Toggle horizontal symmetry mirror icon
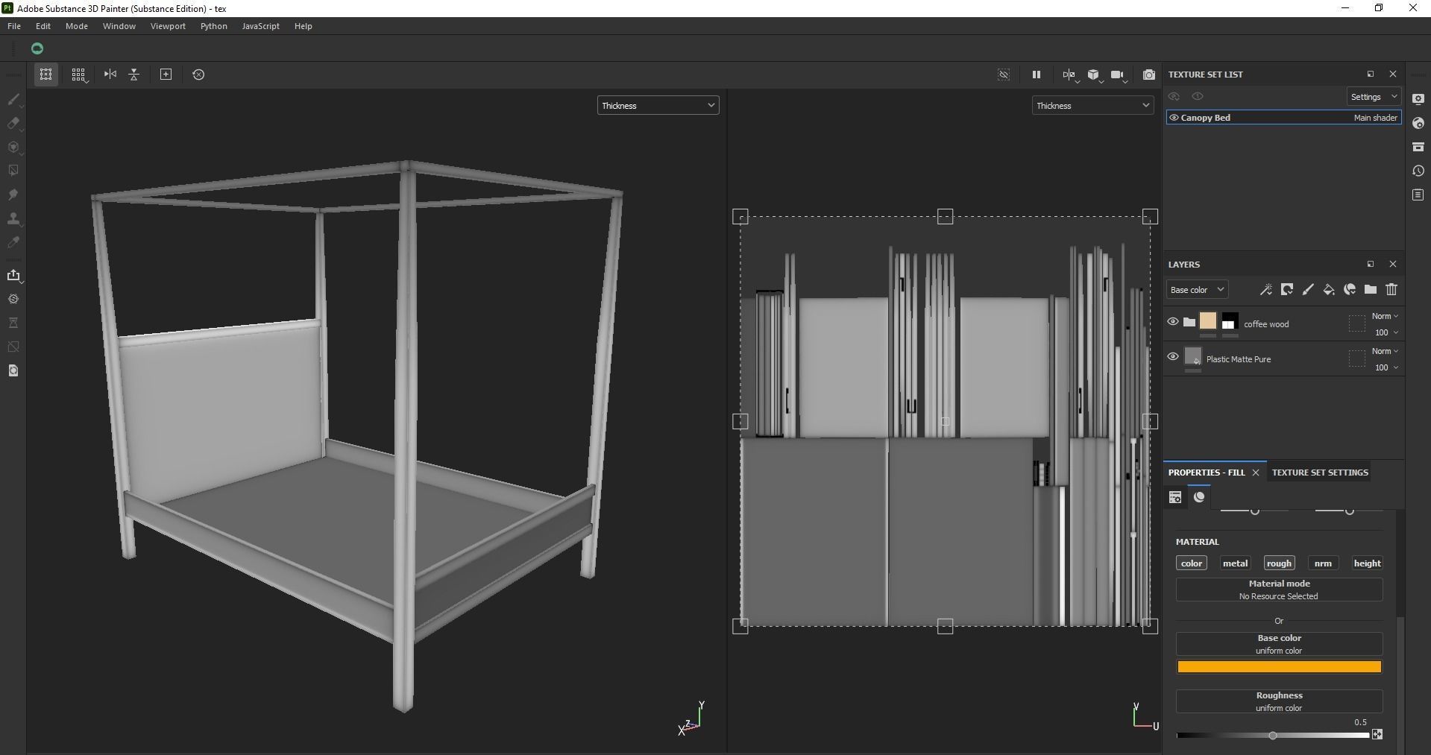 (110, 75)
